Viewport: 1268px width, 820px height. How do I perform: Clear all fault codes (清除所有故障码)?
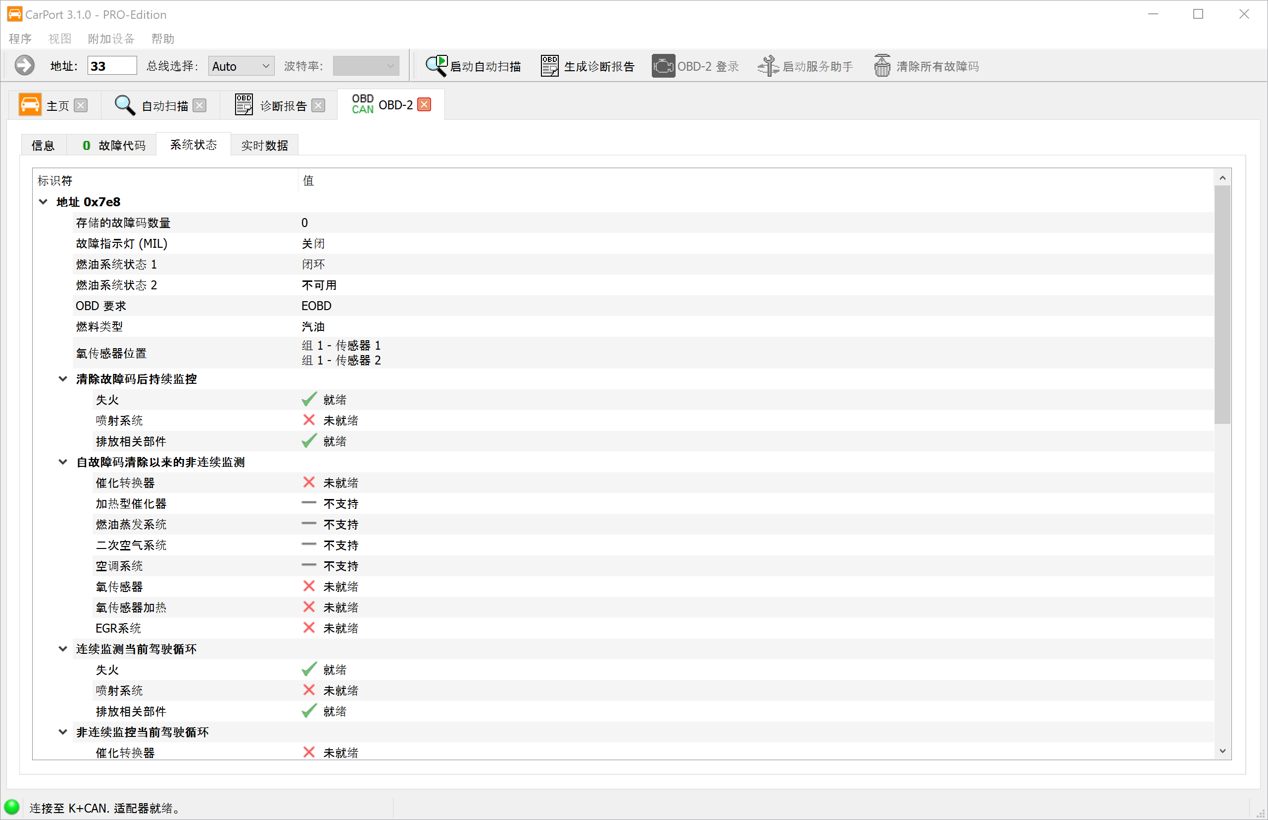pos(927,66)
